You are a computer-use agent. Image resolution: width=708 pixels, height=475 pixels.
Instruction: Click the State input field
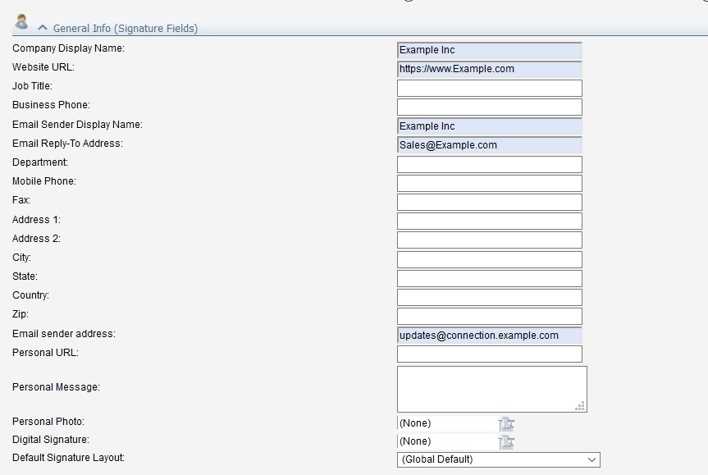[490, 279]
